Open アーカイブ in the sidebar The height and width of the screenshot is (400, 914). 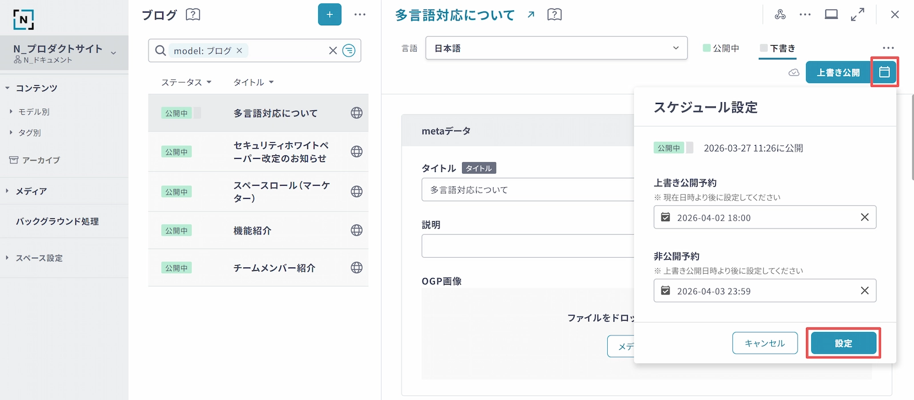tap(41, 161)
